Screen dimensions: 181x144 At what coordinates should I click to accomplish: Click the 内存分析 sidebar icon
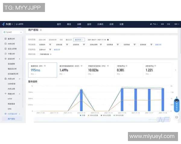pyautogui.click(x=5, y=79)
